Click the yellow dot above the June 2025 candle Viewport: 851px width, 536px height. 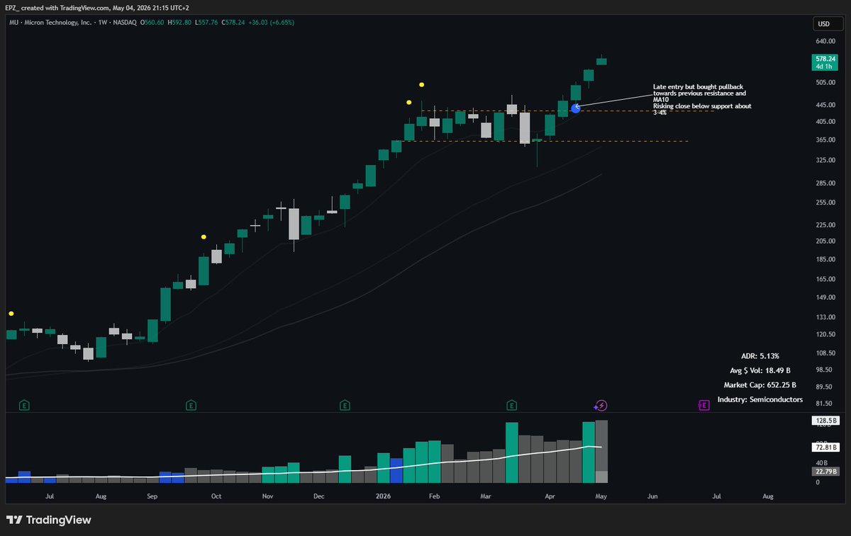(x=11, y=313)
